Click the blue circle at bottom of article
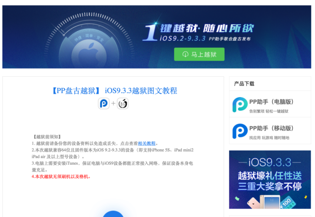The width and height of the screenshot is (315, 217). [x=113, y=214]
